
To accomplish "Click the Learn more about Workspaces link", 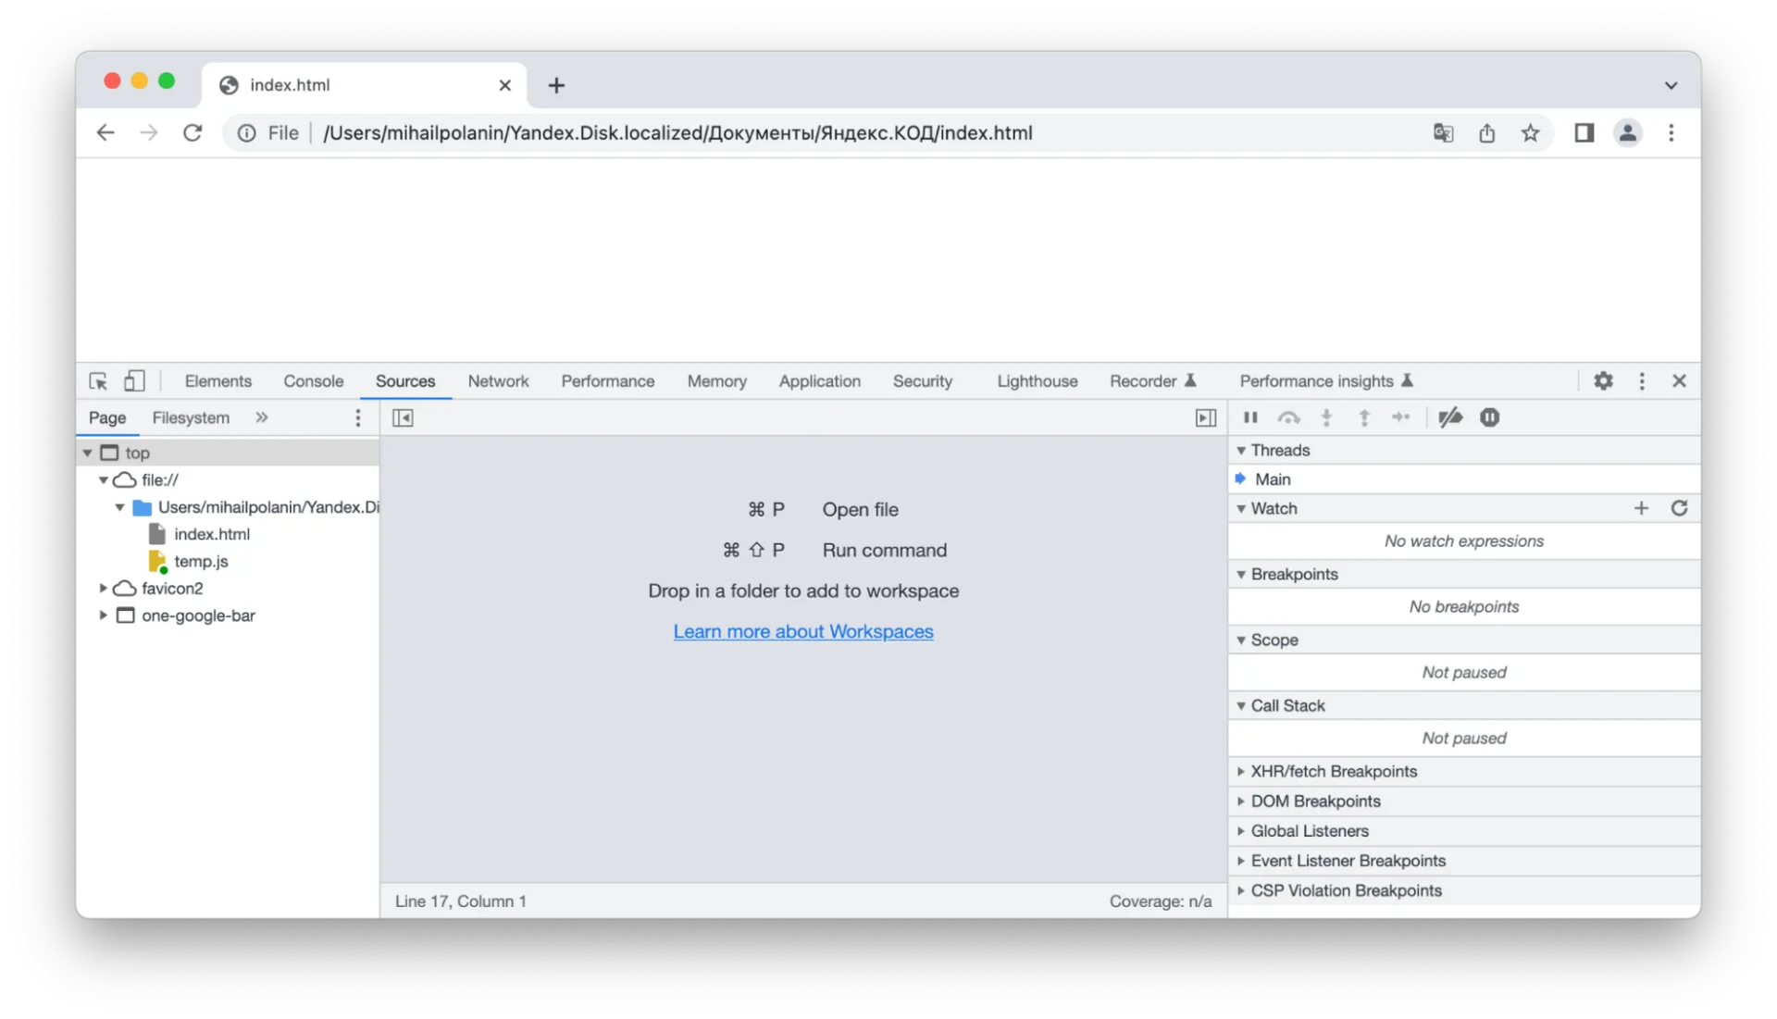I will click(x=803, y=631).
